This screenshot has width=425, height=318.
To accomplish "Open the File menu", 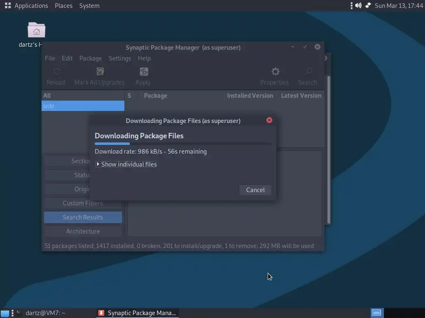I will click(x=50, y=58).
